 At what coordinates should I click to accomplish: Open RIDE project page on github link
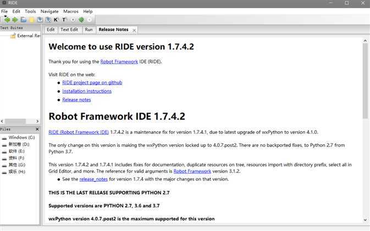click(x=92, y=83)
